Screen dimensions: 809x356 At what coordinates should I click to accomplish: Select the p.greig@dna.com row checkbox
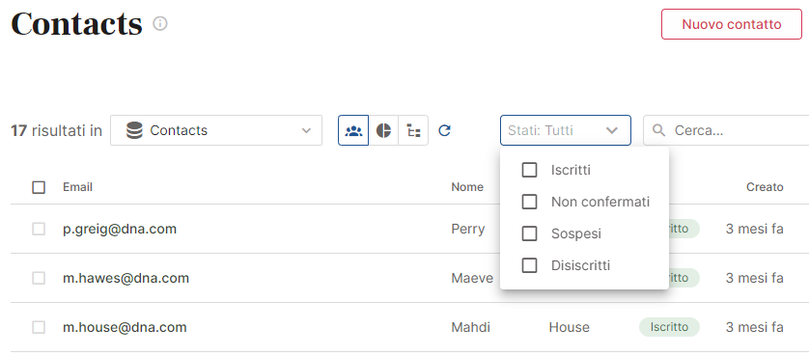pos(39,229)
